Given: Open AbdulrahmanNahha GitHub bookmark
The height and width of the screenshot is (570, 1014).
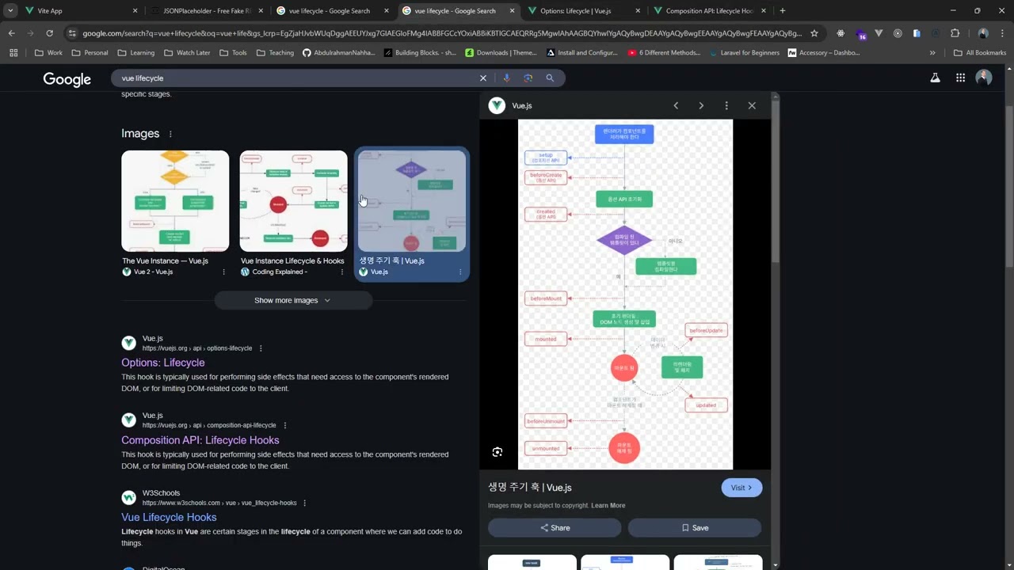Looking at the screenshot, I should (341, 53).
